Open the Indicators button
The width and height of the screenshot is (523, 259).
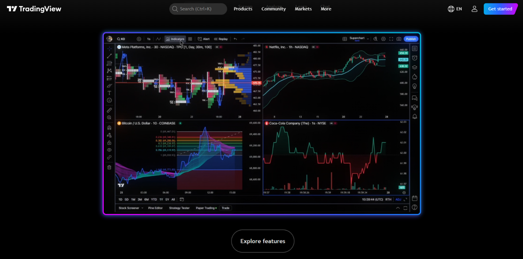(175, 39)
